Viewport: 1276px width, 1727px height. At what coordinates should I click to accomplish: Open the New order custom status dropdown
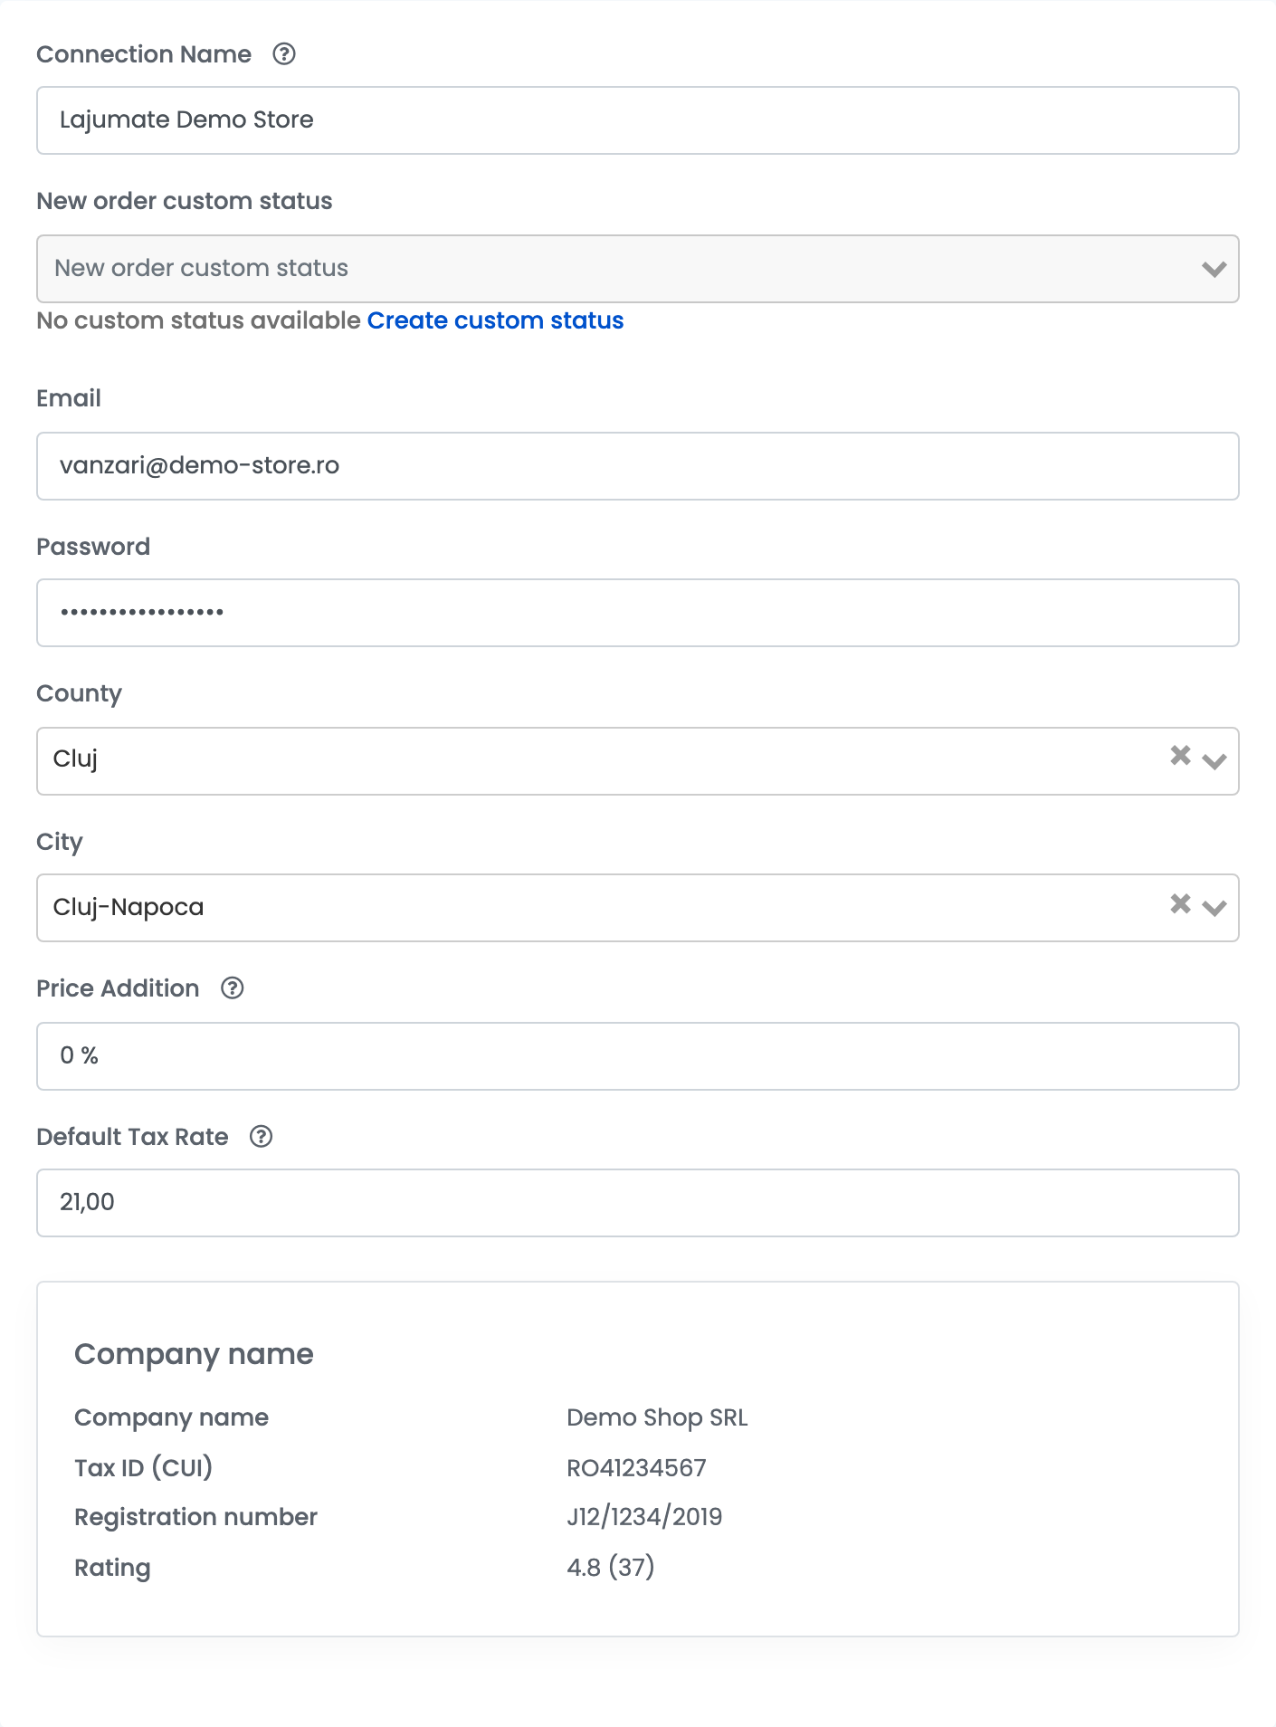click(638, 269)
